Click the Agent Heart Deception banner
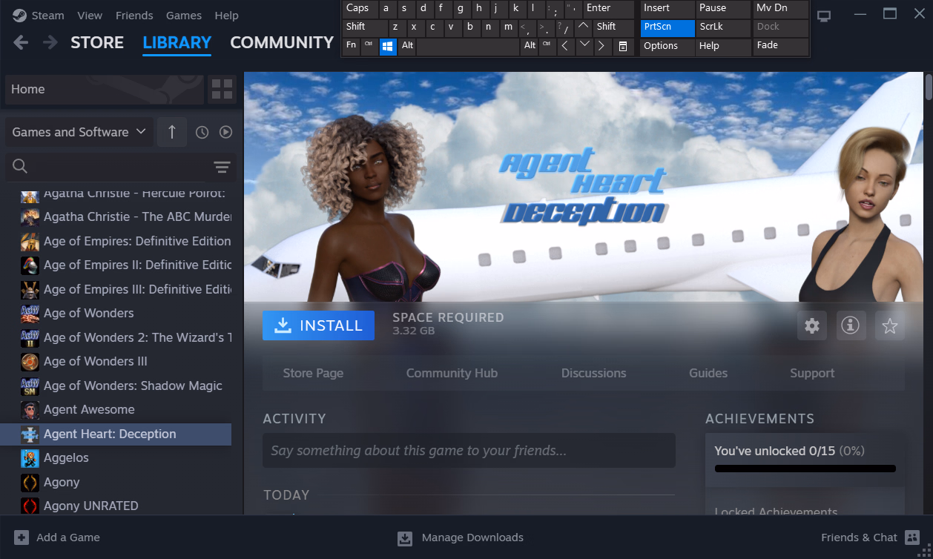The width and height of the screenshot is (933, 559). pos(584,187)
